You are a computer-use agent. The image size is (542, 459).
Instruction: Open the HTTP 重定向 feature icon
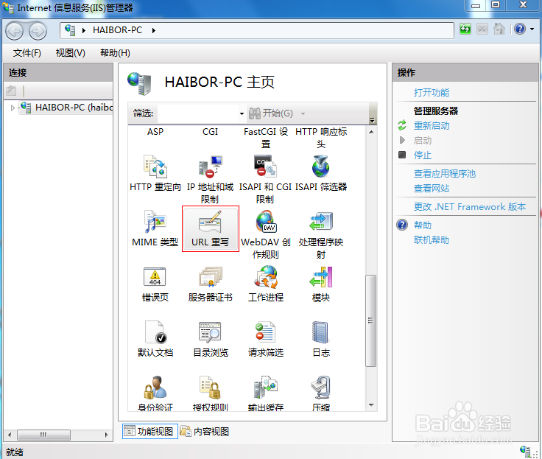155,167
